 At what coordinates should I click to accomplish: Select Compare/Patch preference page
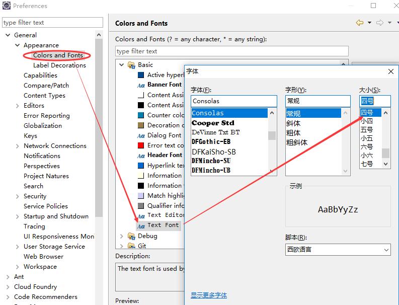click(x=46, y=86)
